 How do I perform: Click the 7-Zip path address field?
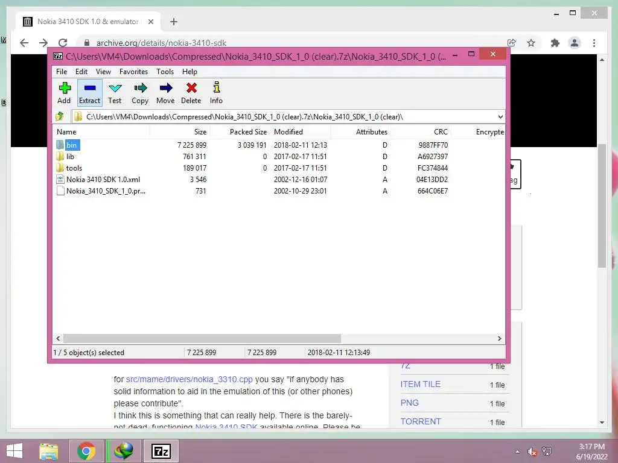[x=284, y=116]
